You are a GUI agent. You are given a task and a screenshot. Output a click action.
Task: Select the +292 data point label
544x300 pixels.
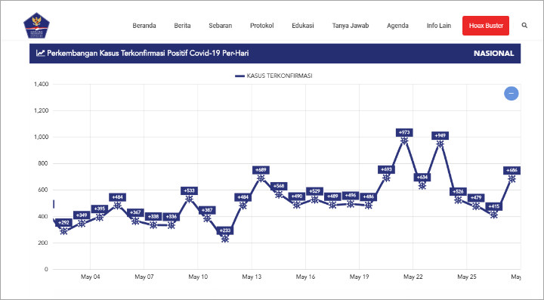pos(63,223)
